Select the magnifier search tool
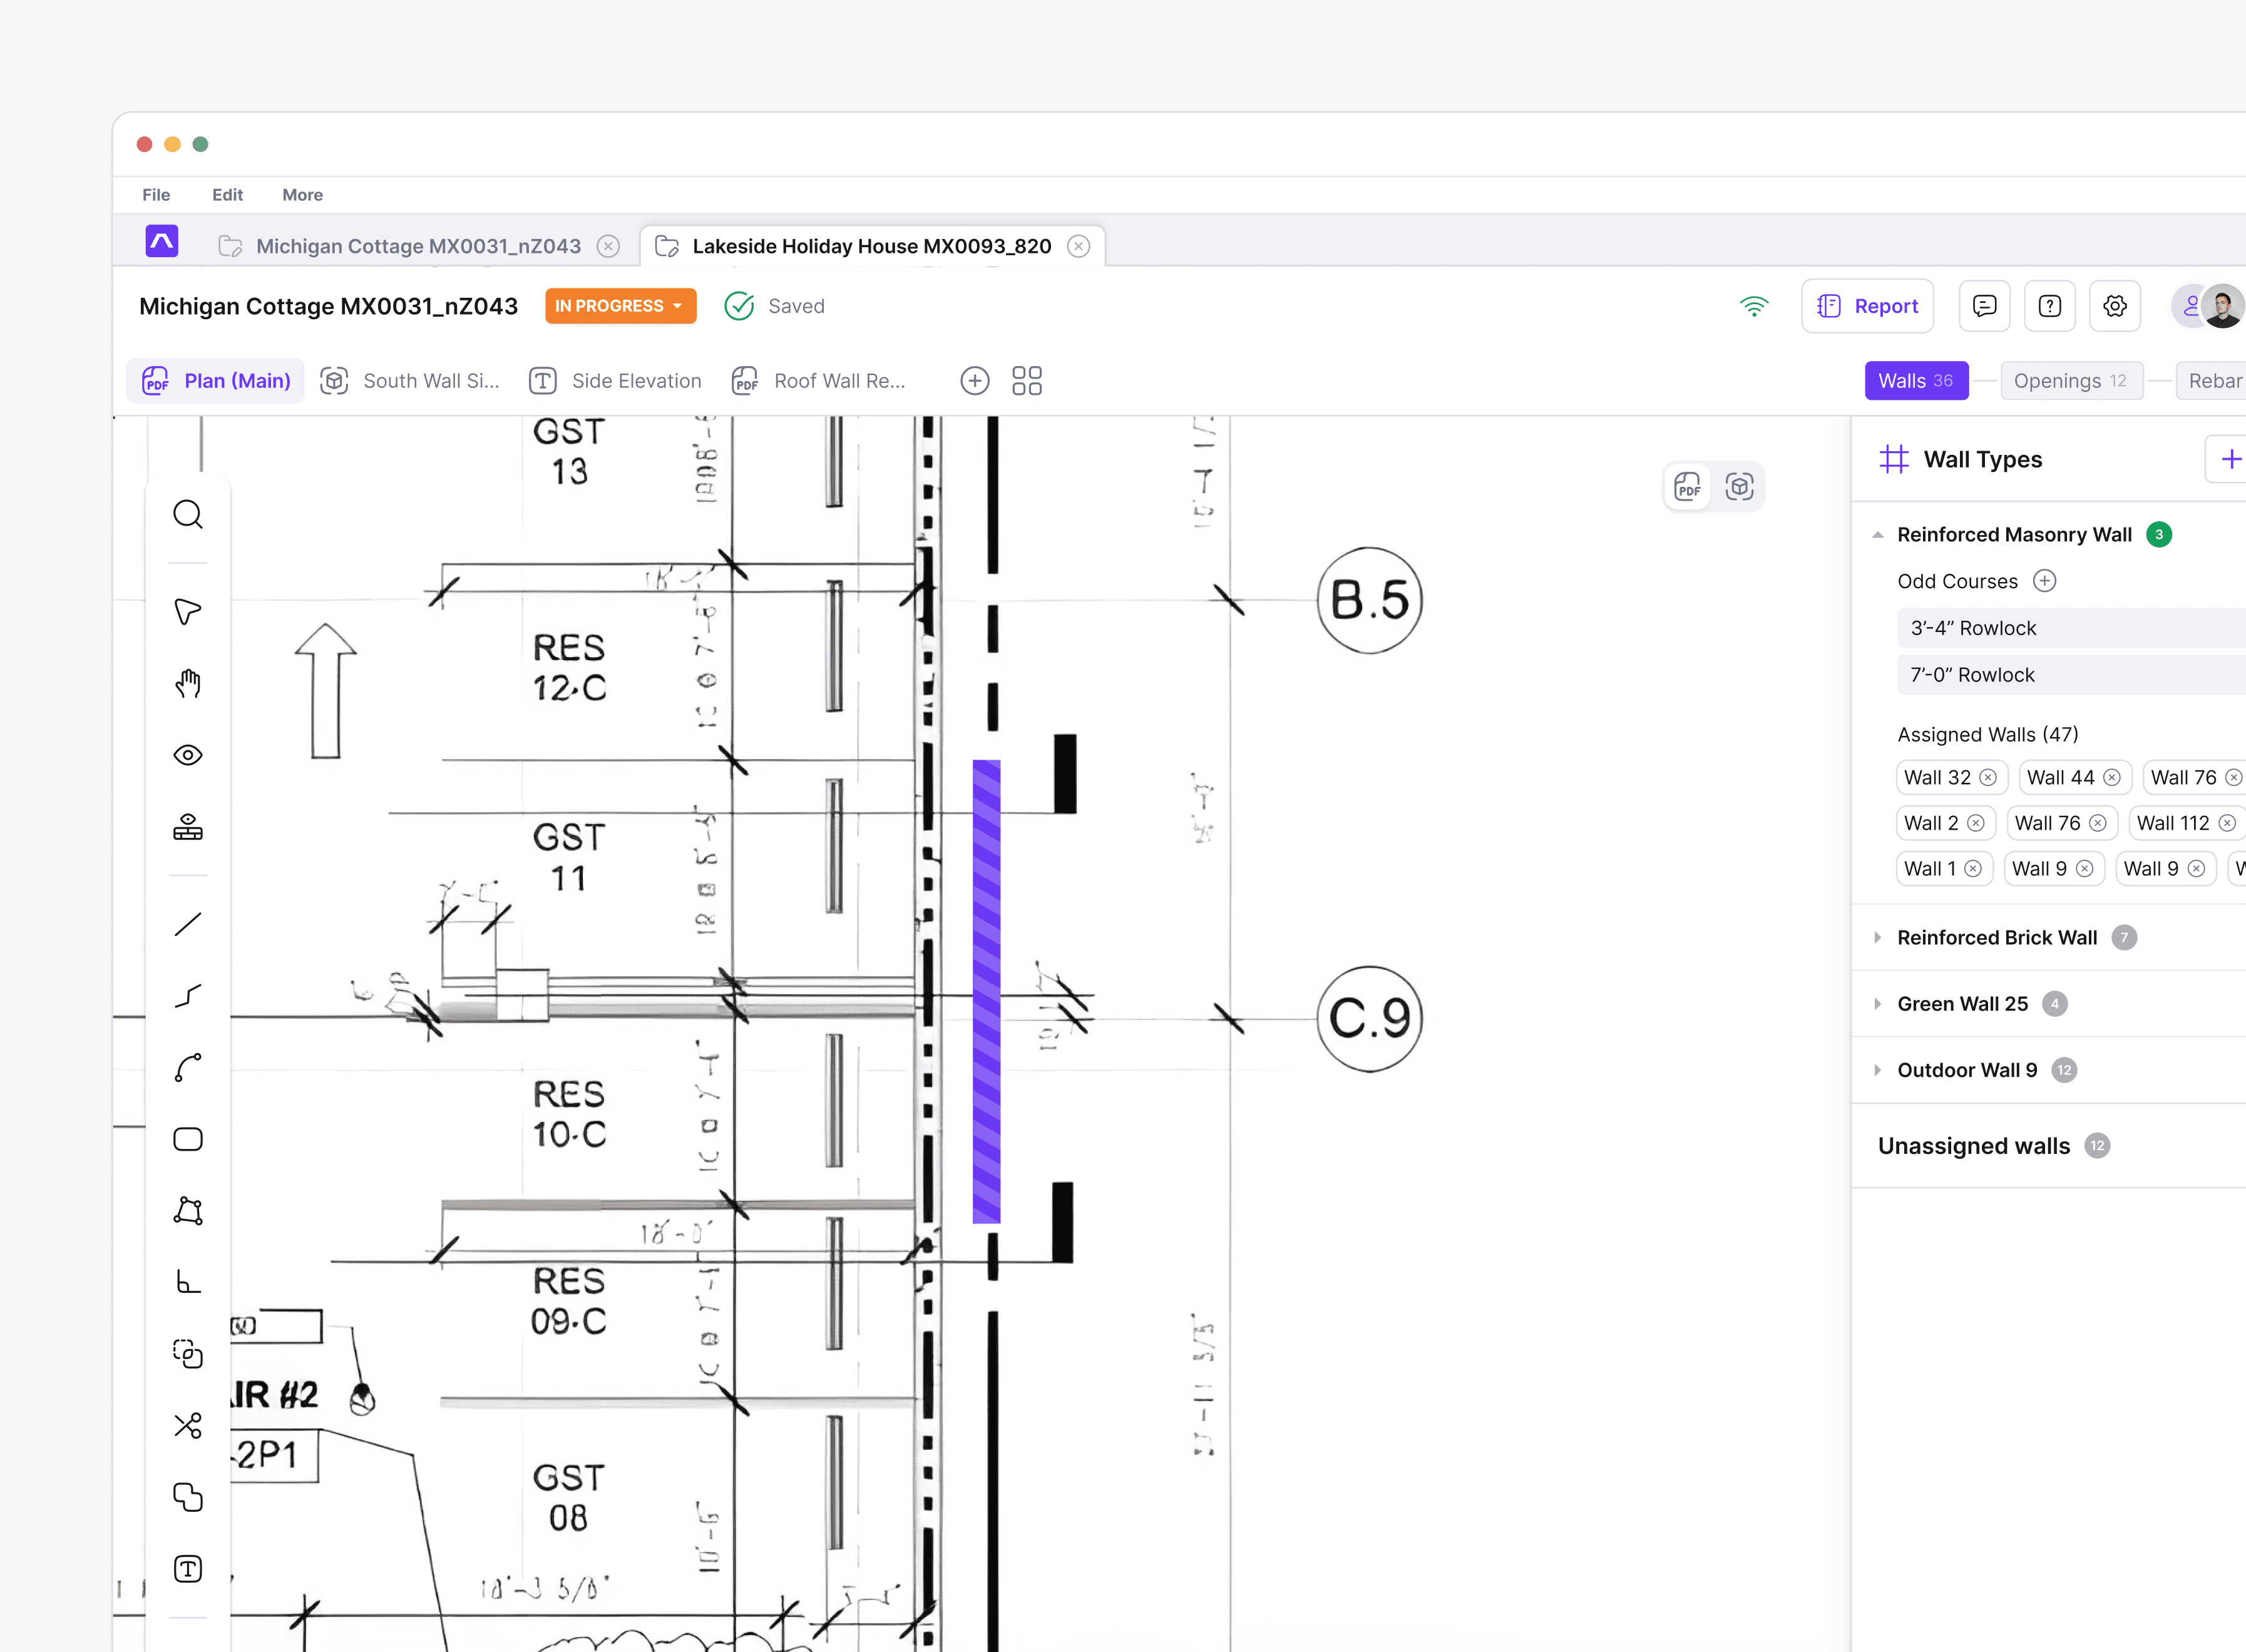The width and height of the screenshot is (2246, 1652). tap(188, 515)
